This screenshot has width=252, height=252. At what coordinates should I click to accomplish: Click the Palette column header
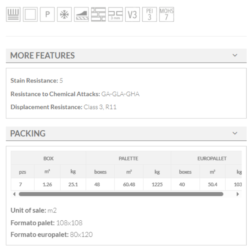click(x=129, y=158)
